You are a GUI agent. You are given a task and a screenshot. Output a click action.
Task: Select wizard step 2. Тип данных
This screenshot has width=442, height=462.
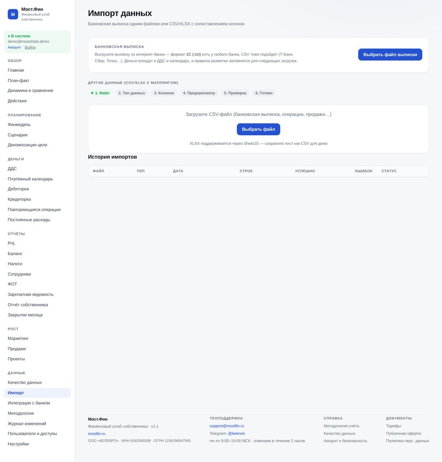(132, 93)
